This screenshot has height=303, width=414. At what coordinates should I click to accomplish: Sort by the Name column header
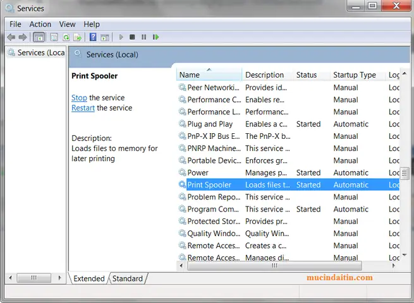(209, 75)
